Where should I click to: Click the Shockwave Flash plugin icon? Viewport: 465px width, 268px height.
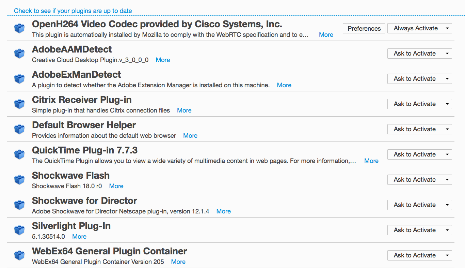19,180
